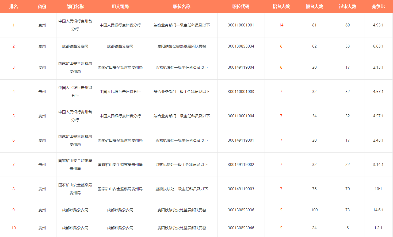The image size is (393, 237).
Task: Click rank number 1 in 排名 column
Action: [x=14, y=25]
